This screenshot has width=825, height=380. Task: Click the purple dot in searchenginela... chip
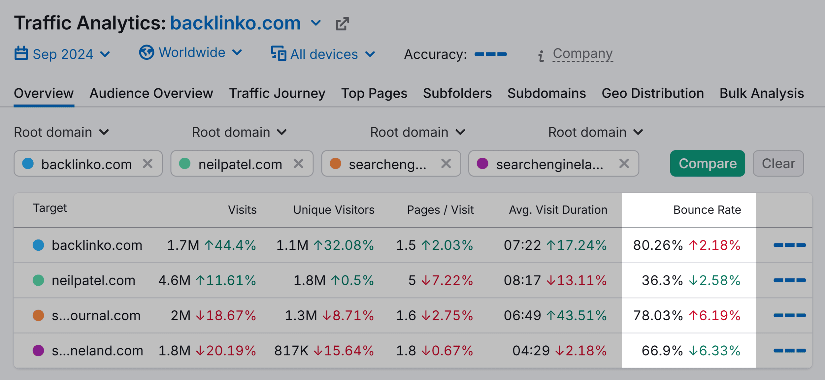pos(482,163)
